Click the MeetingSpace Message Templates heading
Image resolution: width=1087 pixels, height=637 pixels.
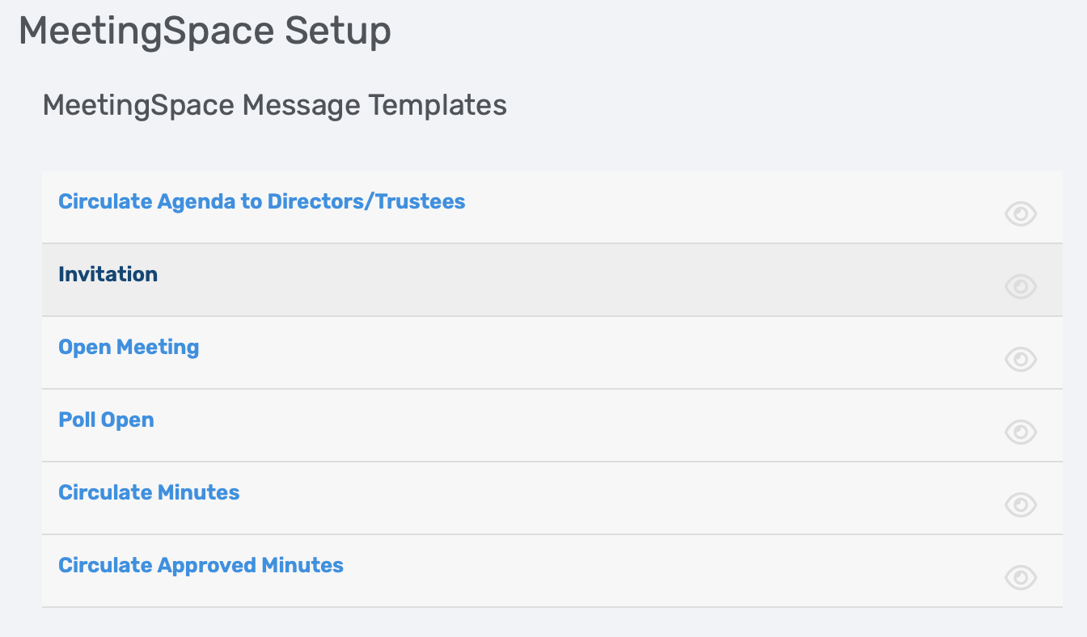coord(275,105)
